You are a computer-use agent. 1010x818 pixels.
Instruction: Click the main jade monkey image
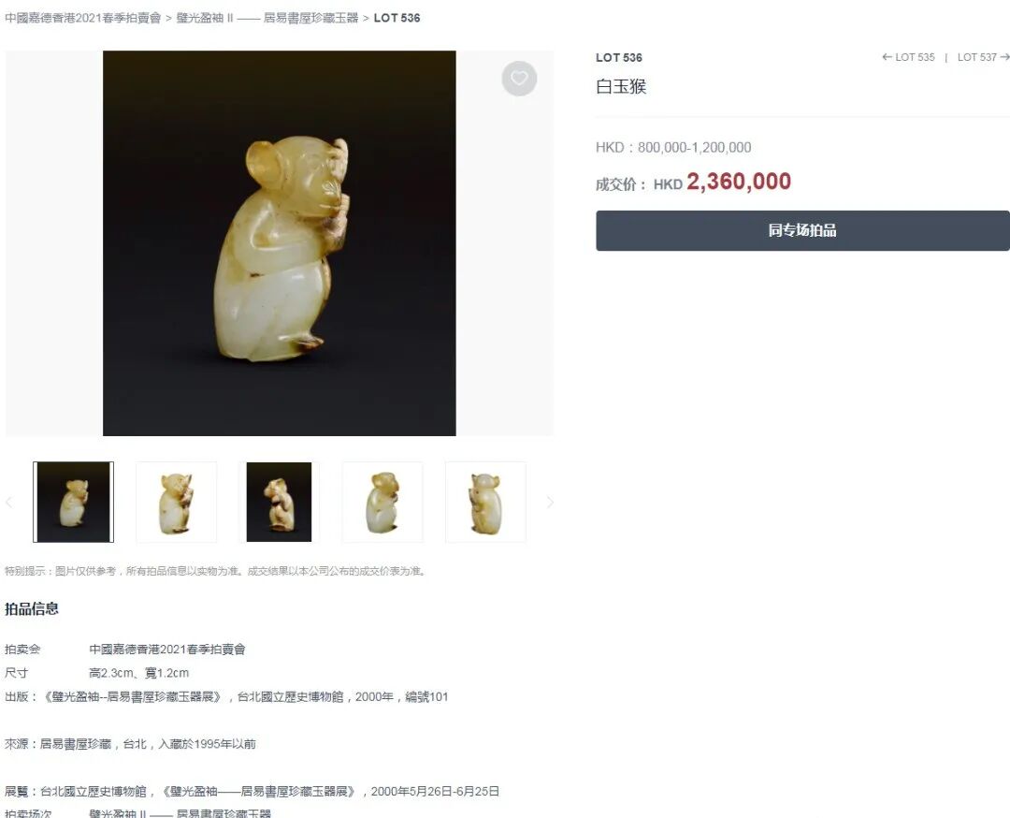click(x=280, y=243)
